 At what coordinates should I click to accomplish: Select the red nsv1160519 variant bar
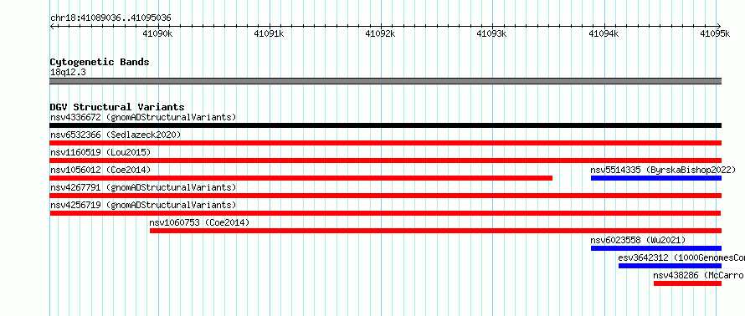[385, 161]
